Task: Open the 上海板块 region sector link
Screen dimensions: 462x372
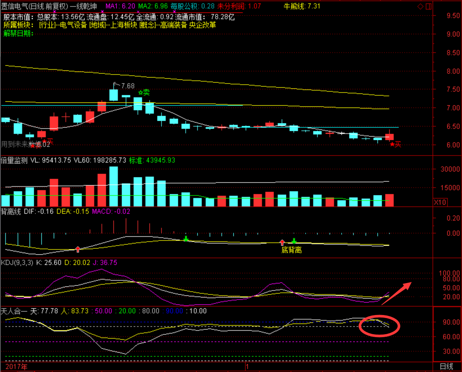Action: pyautogui.click(x=122, y=25)
